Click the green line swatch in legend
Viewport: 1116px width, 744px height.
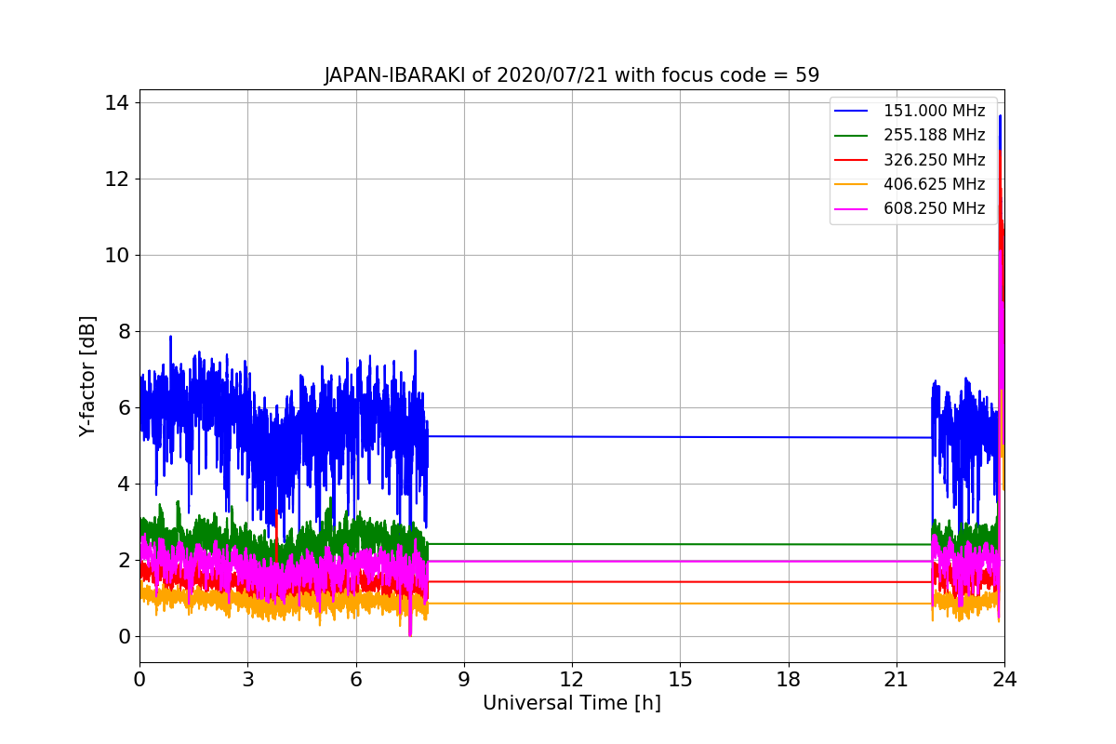coord(851,135)
